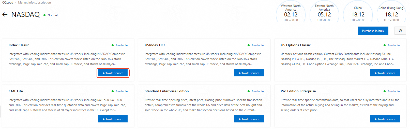Viewport: 410px width, 129px height.
Task: Click Available status on Index Classic card
Action: pyautogui.click(x=121, y=45)
